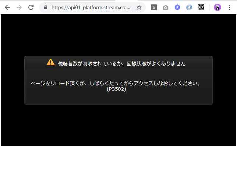The width and height of the screenshot is (237, 172).
Task: Click the blank white area below the player
Action: pyautogui.click(x=118, y=159)
